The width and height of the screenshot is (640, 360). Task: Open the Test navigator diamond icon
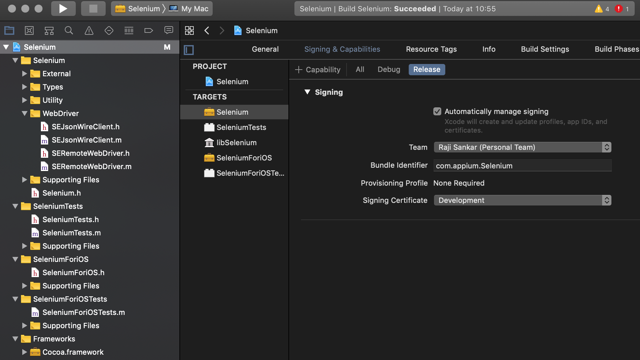109,30
